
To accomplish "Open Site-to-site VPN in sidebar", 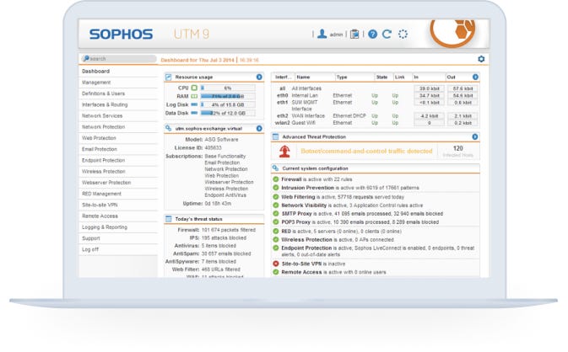I will click(x=118, y=205).
